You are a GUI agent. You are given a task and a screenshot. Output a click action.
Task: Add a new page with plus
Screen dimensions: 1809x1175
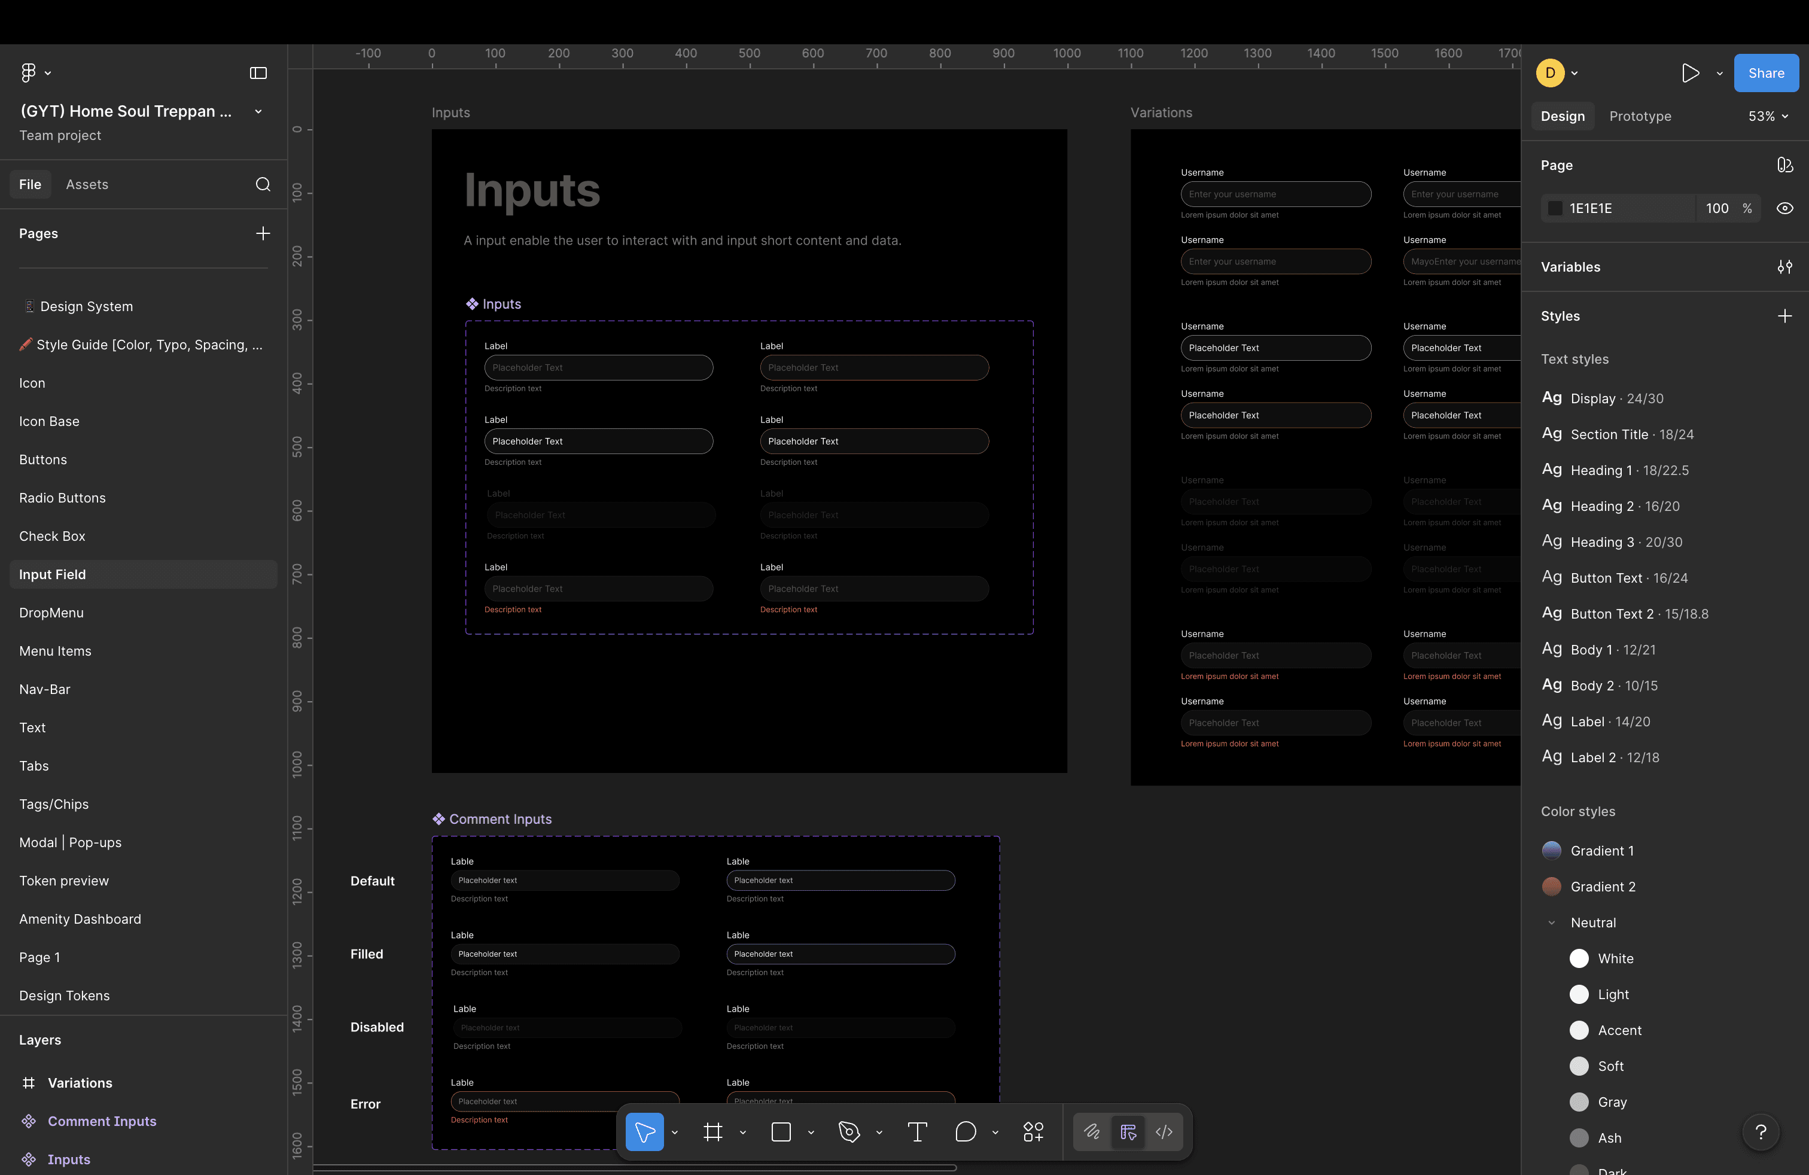click(x=263, y=233)
